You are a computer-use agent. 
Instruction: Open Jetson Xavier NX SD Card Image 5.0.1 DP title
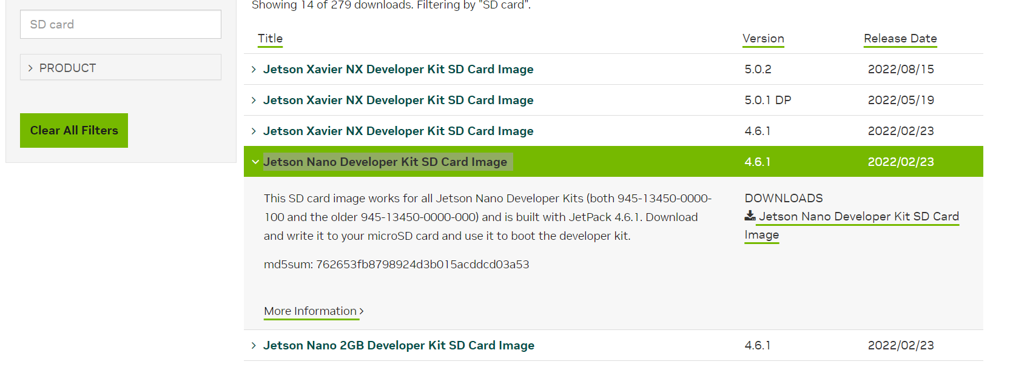[398, 101]
